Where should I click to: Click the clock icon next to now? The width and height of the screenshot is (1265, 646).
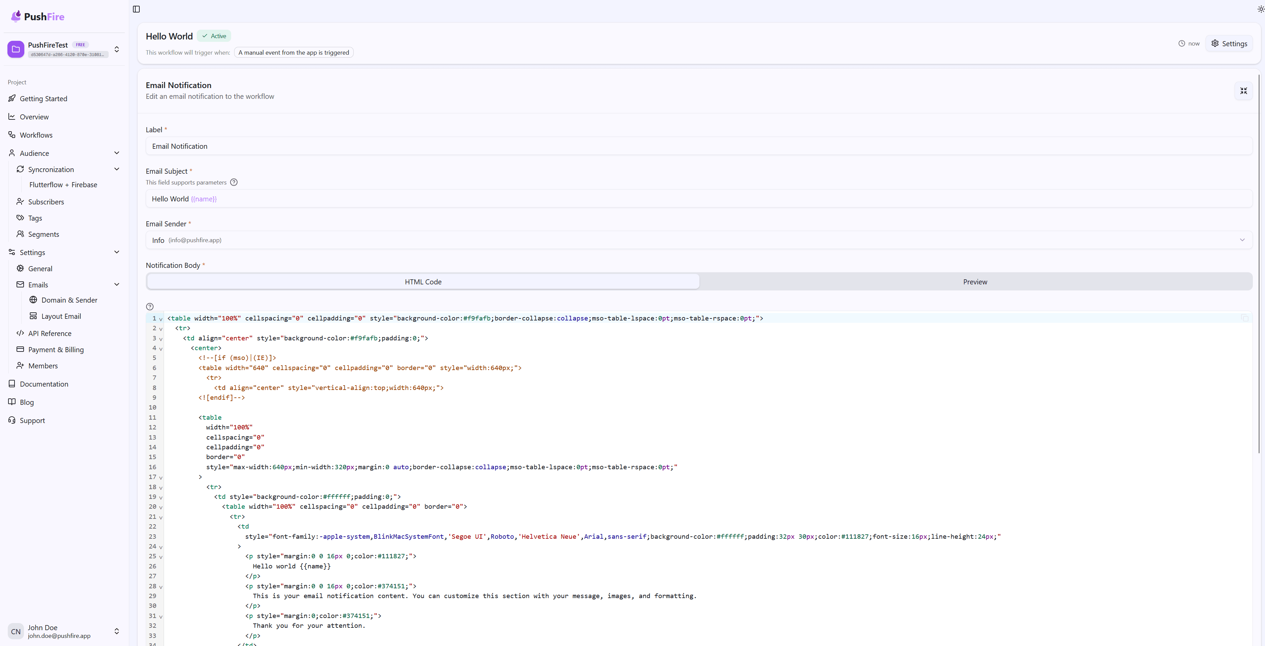tap(1182, 43)
